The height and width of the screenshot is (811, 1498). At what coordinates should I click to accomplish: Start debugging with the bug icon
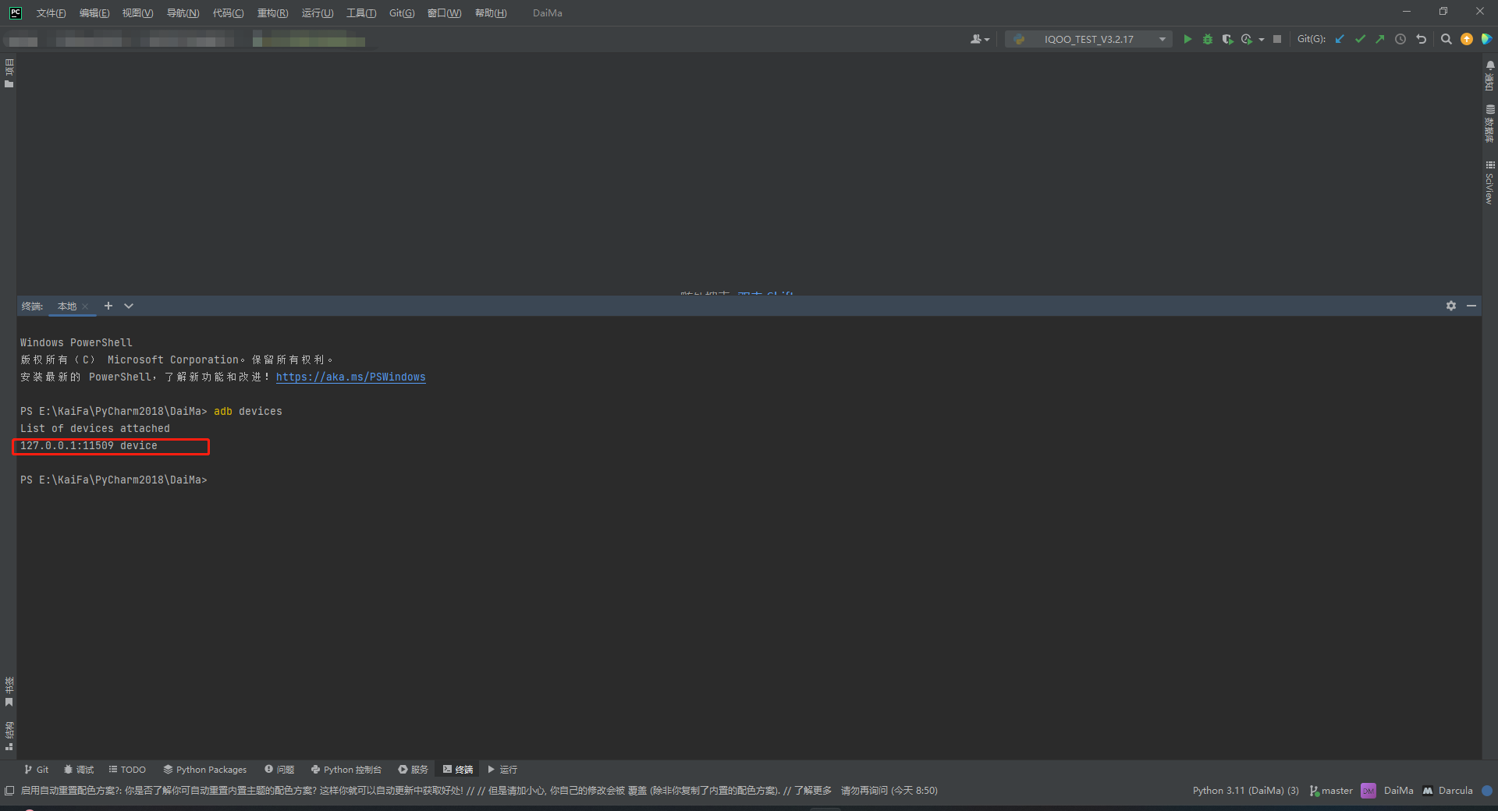tap(1208, 39)
